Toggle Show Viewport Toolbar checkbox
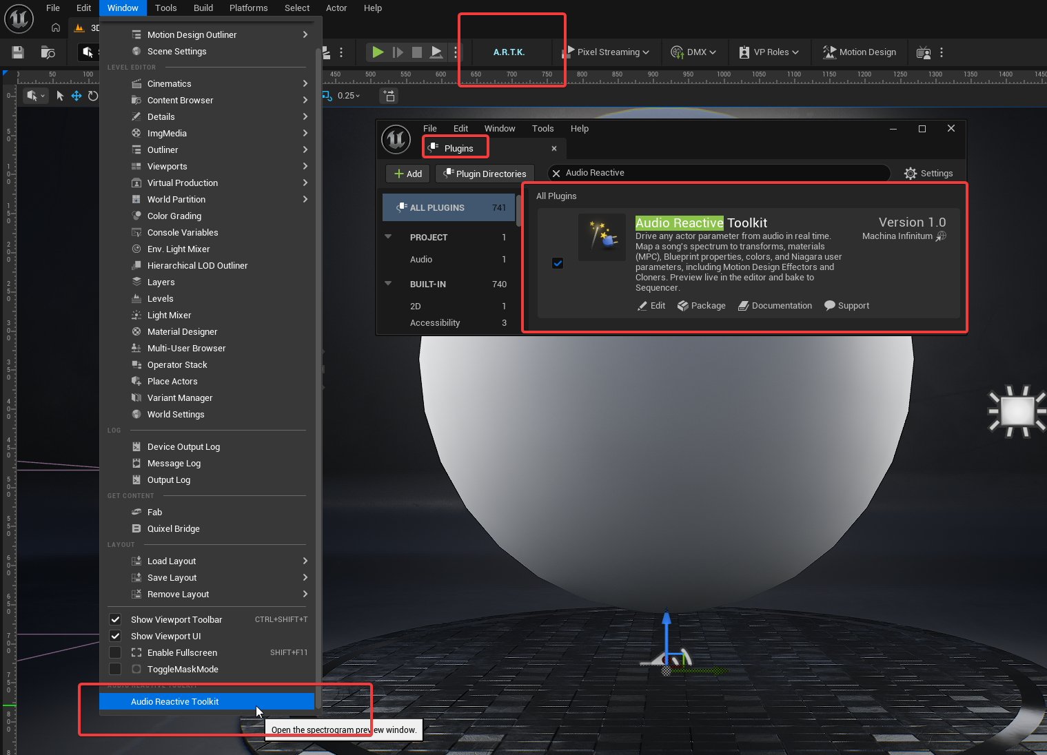This screenshot has width=1047, height=755. point(116,619)
